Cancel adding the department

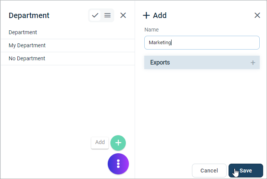tap(209, 171)
